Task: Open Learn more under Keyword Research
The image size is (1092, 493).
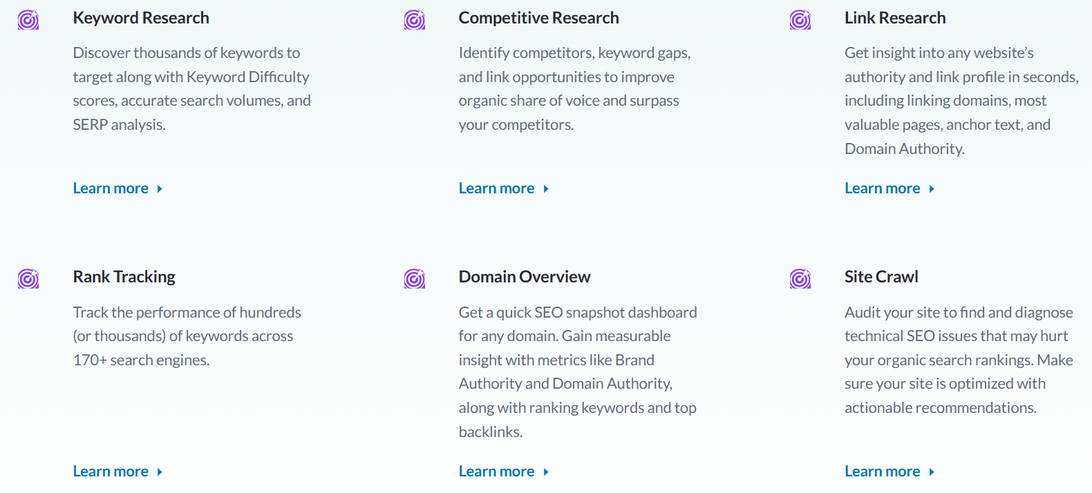Action: click(111, 188)
